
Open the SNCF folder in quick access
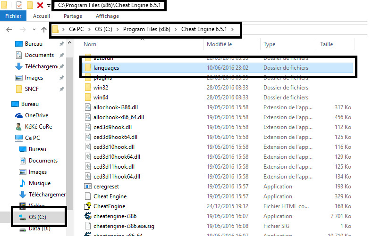[x=32, y=89]
